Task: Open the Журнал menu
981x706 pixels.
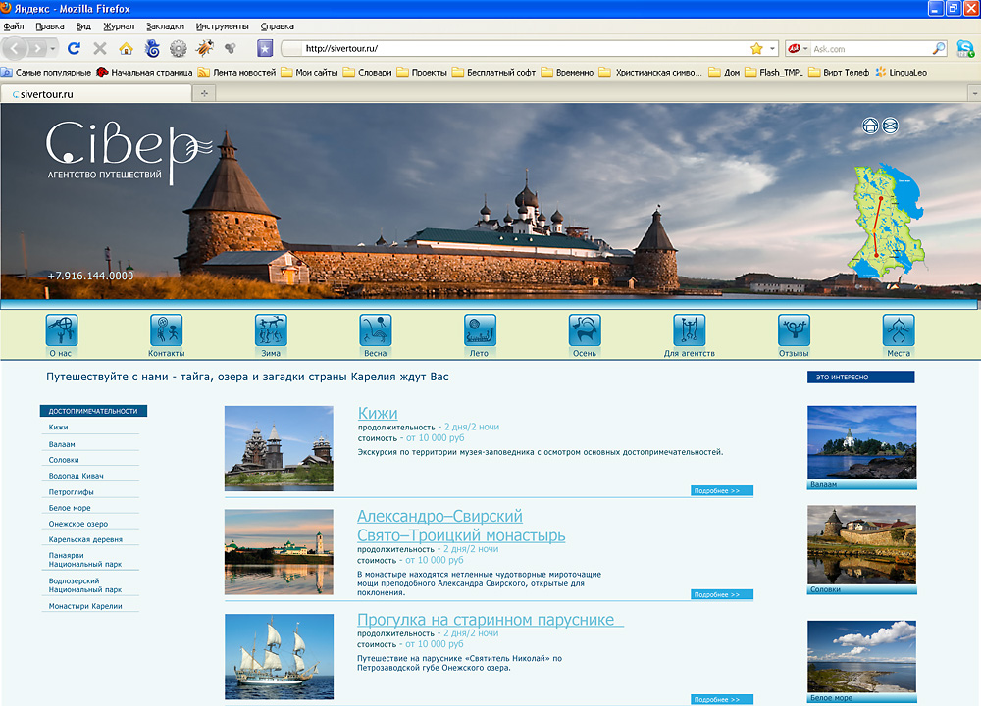Action: tap(119, 26)
